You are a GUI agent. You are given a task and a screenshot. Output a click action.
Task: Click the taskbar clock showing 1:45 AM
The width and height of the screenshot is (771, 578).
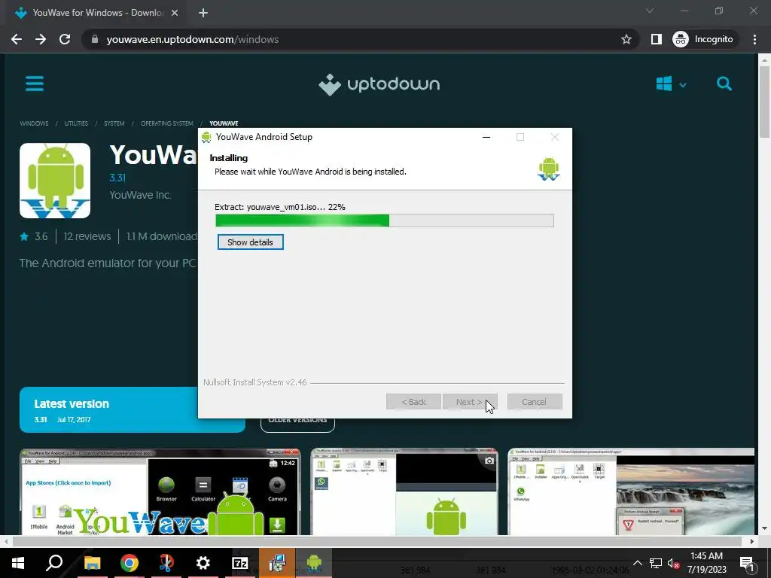point(706,563)
